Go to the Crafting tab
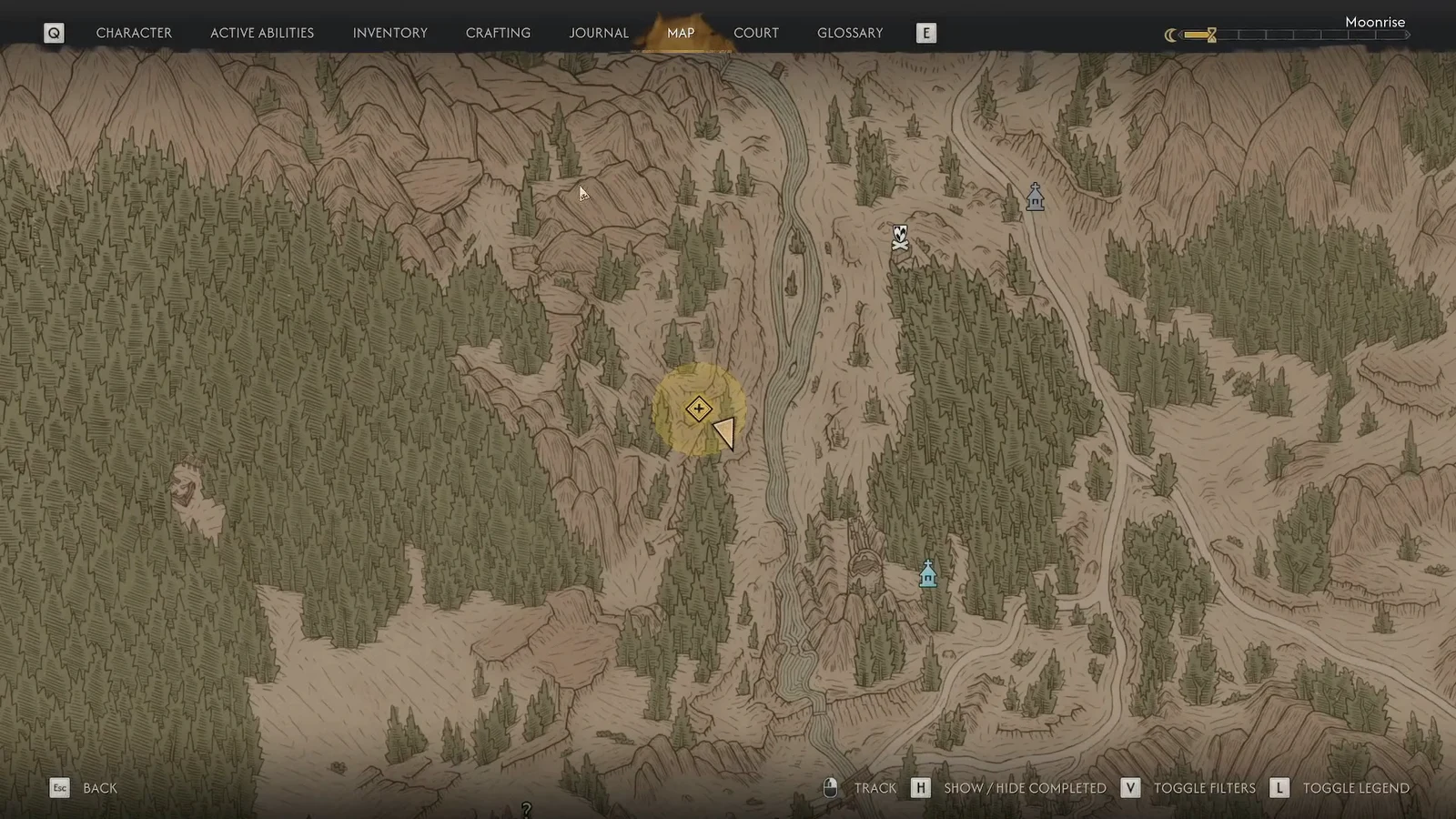This screenshot has height=819, width=1456. (x=498, y=33)
